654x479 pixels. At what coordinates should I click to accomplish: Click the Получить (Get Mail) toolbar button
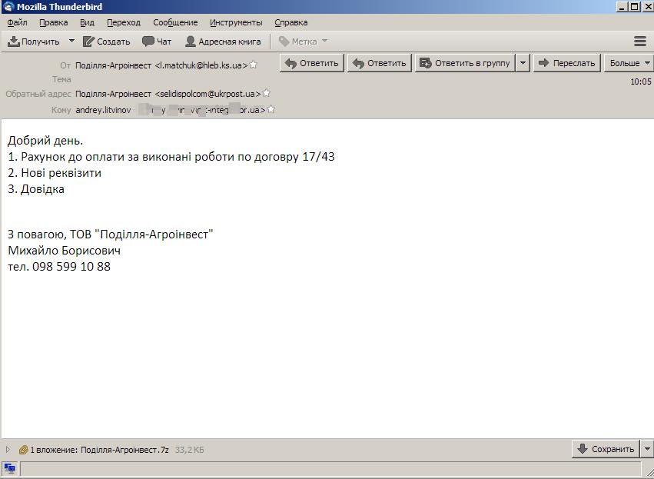(34, 42)
